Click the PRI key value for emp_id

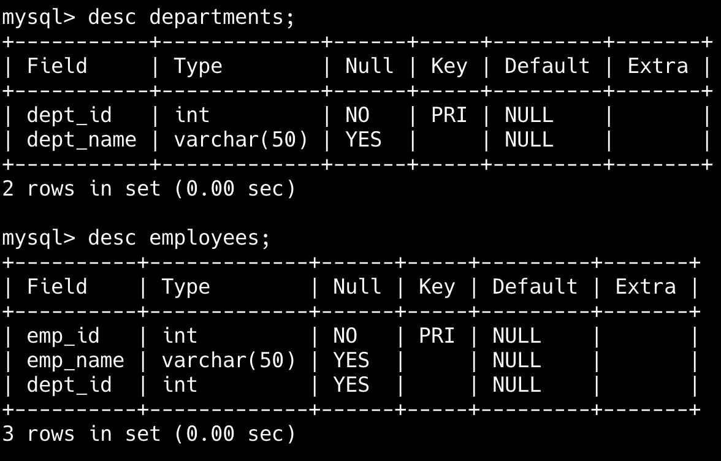(x=437, y=336)
